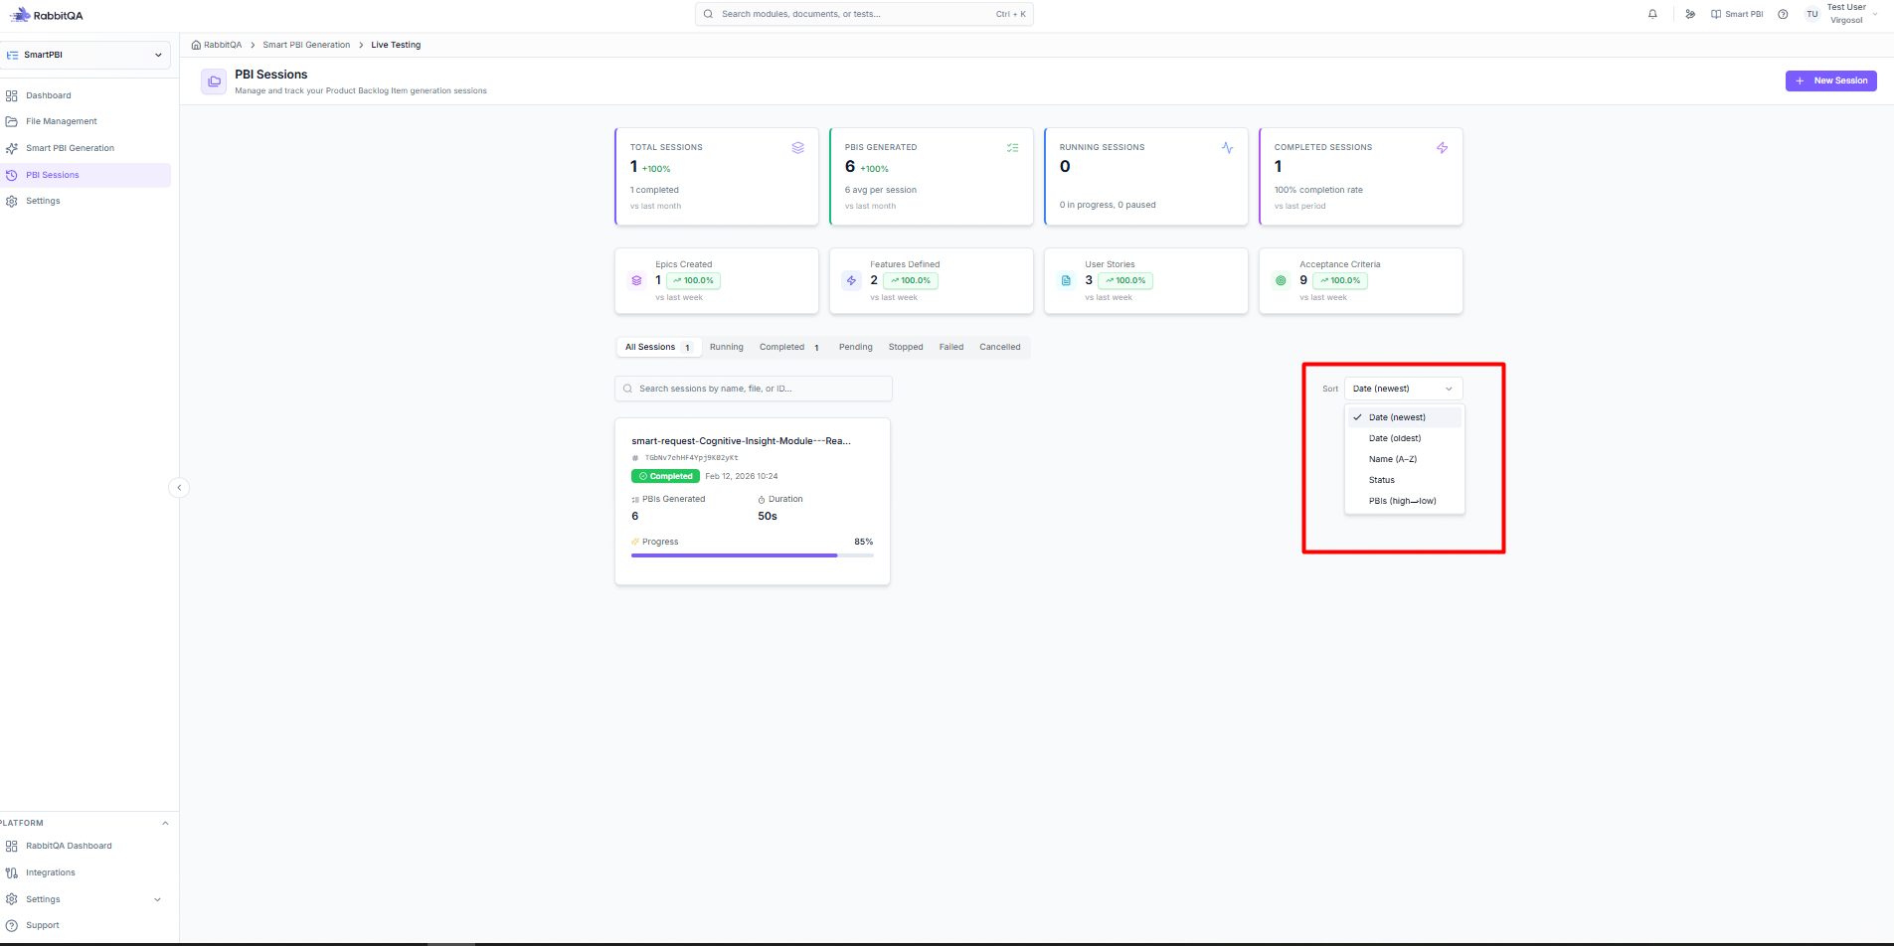The width and height of the screenshot is (1894, 946).
Task: Click the Acceptance Criteria target icon
Action: pyautogui.click(x=1281, y=281)
